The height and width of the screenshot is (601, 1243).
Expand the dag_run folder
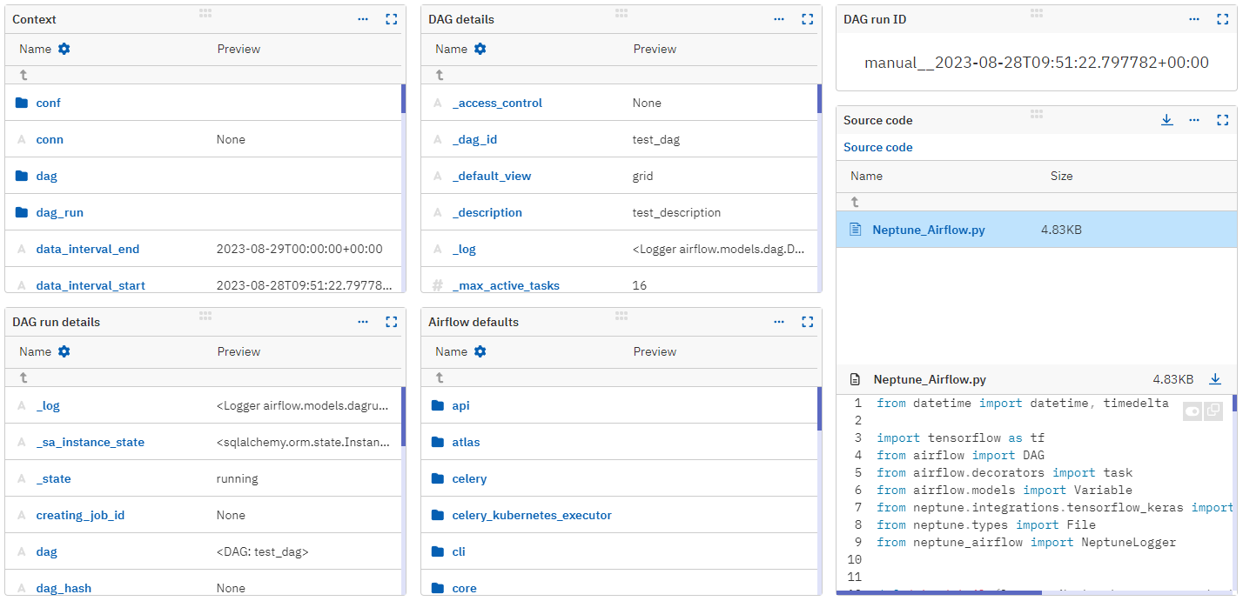click(59, 212)
